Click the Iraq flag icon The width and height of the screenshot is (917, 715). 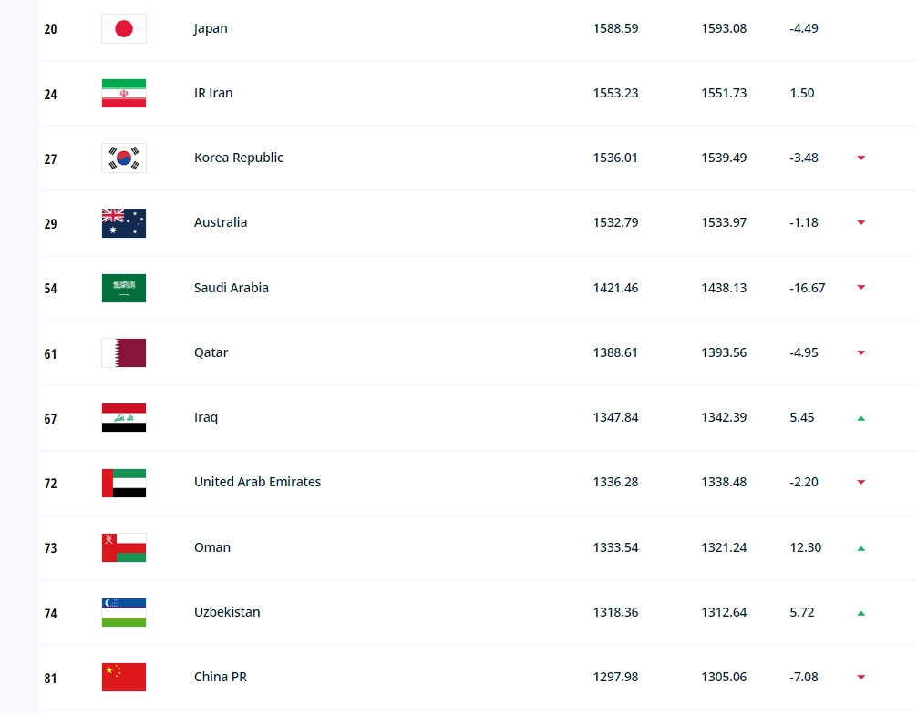coord(124,417)
